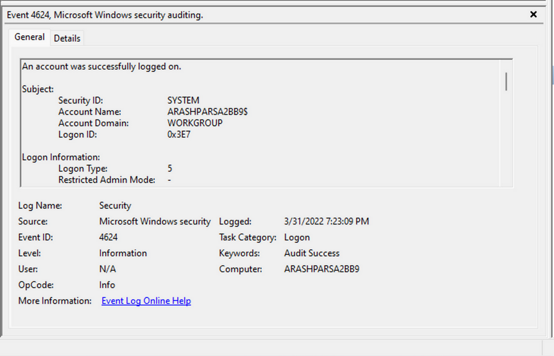Select the Keywords value Audit Success
Image resolution: width=554 pixels, height=356 pixels.
[311, 253]
